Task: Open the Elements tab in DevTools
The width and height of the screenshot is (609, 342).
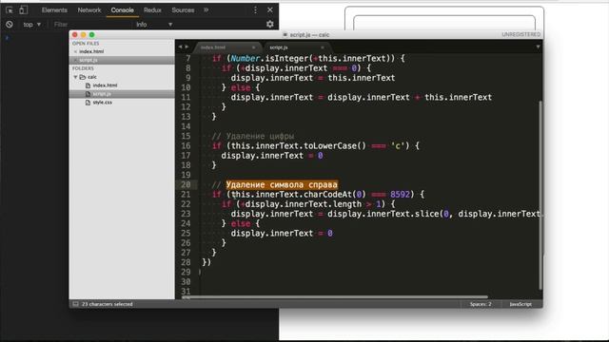Action: pyautogui.click(x=54, y=10)
